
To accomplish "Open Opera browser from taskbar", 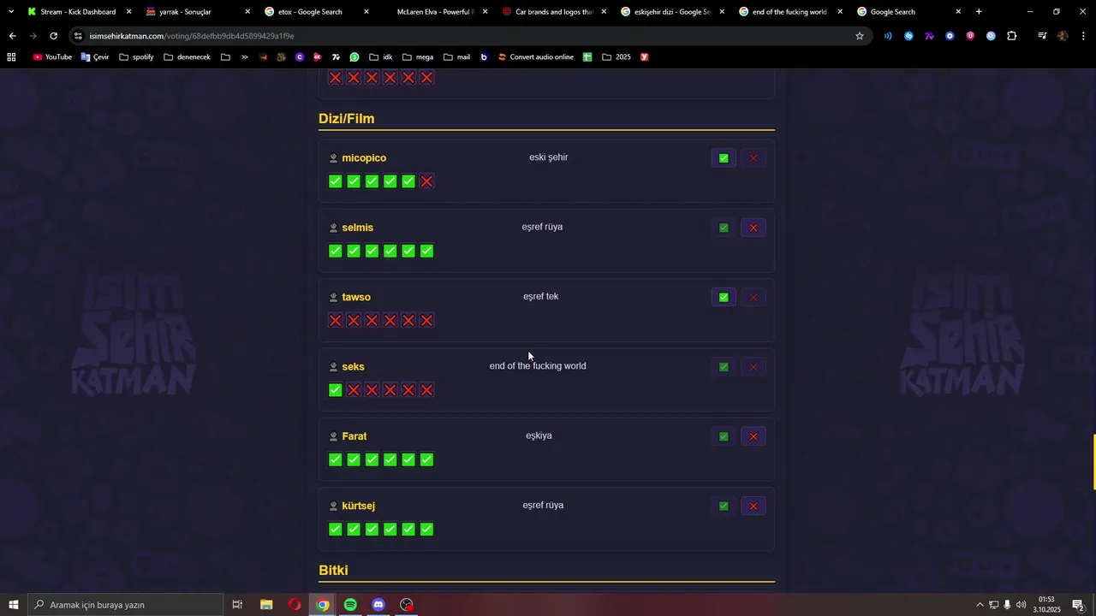I will [295, 605].
